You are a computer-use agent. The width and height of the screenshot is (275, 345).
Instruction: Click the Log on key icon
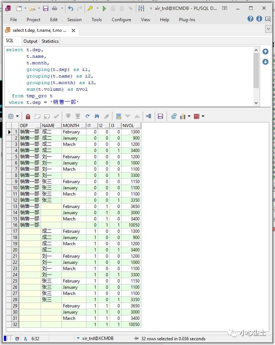pyautogui.click(x=90, y=8)
